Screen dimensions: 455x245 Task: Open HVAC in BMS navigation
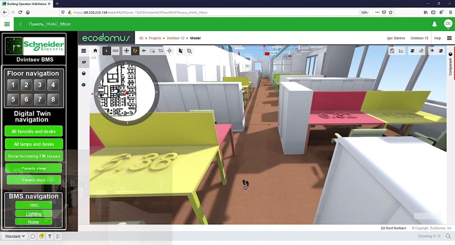click(34, 205)
